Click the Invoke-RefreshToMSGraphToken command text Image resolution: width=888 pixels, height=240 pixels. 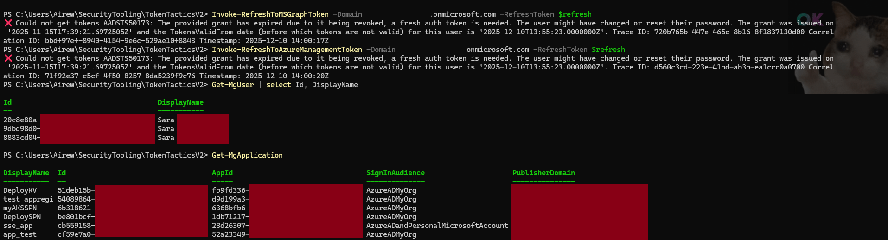(x=270, y=14)
